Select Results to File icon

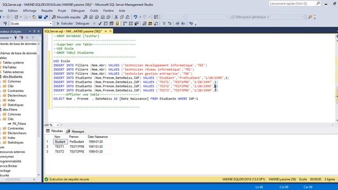156,23
